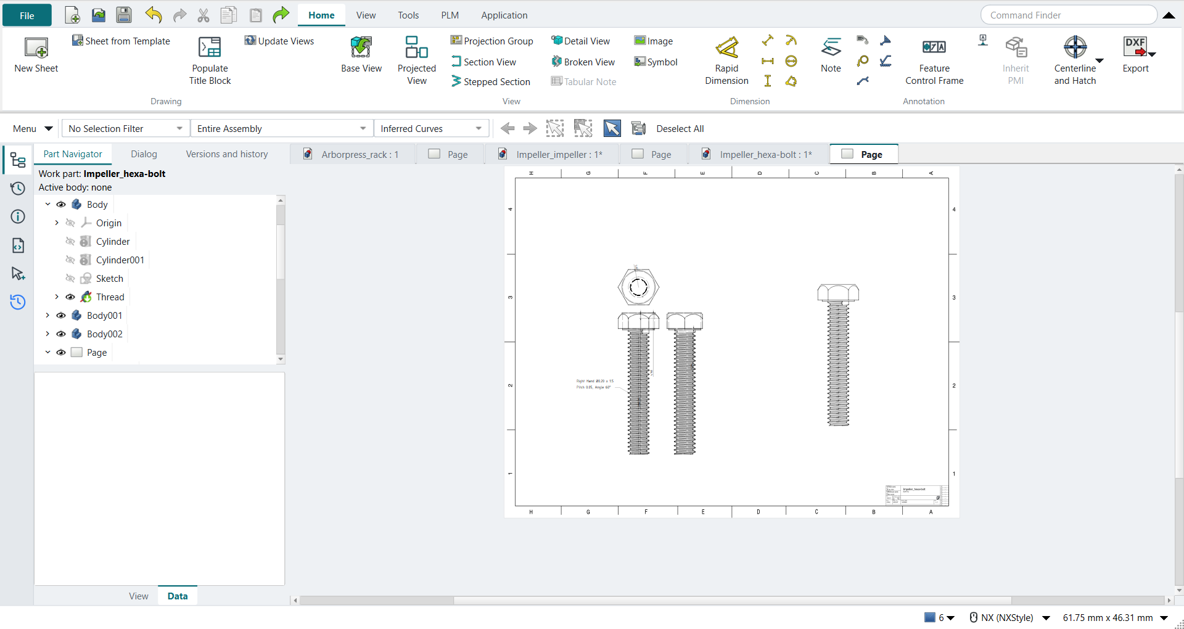Viewport: 1184px width, 629px height.
Task: Click the Export DXF icon
Action: [x=1135, y=47]
